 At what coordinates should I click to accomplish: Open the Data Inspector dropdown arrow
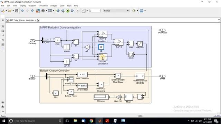click(x=87, y=11)
